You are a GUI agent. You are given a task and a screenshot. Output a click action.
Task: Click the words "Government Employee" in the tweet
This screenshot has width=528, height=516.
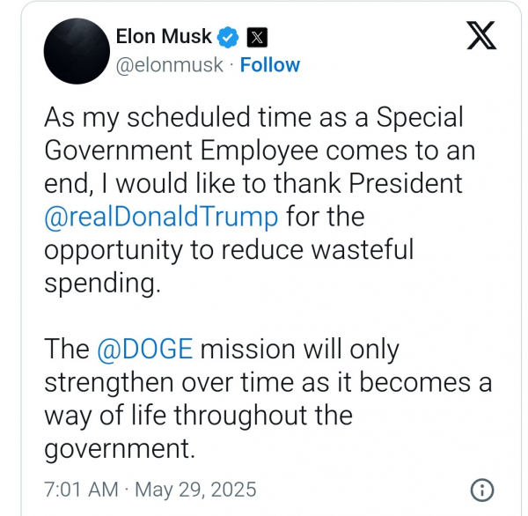click(181, 151)
